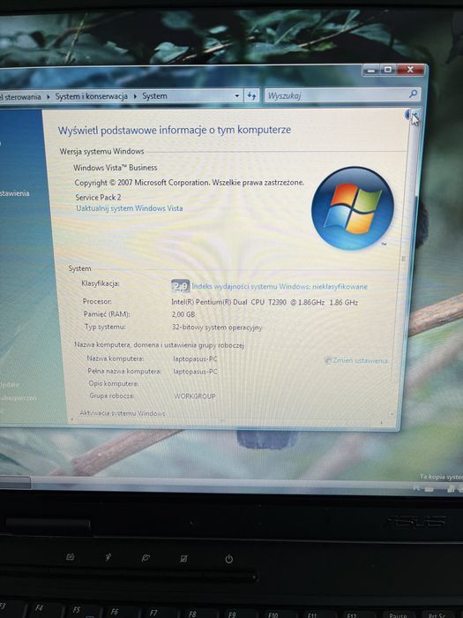Open the address bar history dropdown arrow
Image resolution: width=463 pixels, height=618 pixels.
236,95
